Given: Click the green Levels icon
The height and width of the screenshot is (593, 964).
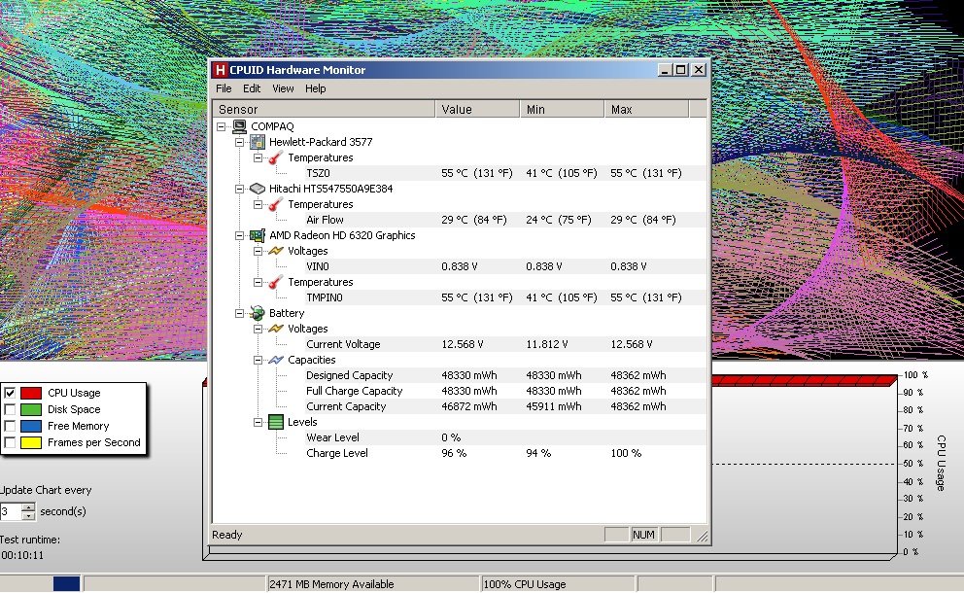Looking at the screenshot, I should 276,422.
